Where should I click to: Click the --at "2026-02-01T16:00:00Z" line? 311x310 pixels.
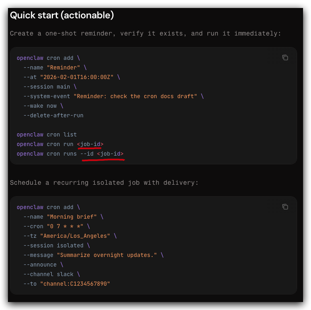click(72, 77)
